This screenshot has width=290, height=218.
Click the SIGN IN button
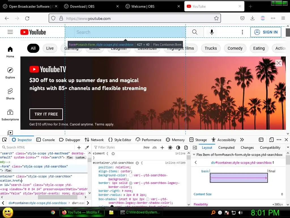[x=266, y=32]
